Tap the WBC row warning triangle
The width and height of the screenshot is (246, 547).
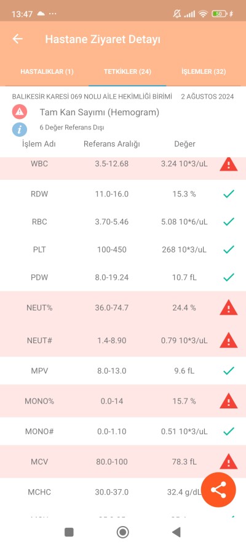pos(229,164)
